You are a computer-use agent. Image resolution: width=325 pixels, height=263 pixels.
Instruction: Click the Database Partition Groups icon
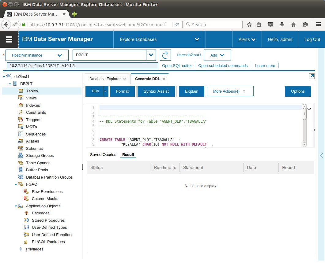pos(21,177)
